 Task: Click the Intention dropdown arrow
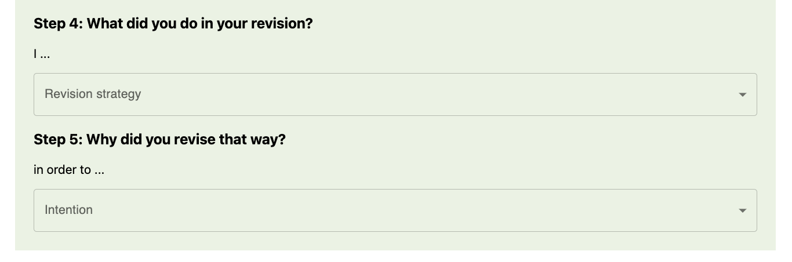742,210
